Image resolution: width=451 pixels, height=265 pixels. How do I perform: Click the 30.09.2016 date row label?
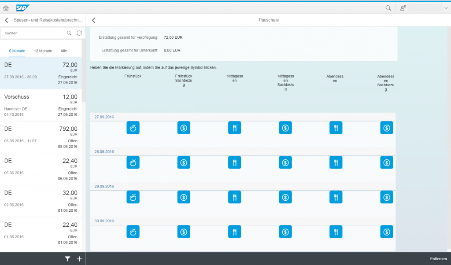tap(104, 221)
